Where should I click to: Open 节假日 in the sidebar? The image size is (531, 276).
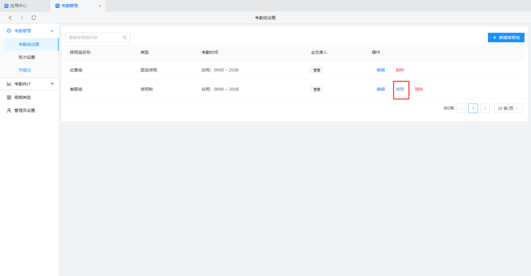coord(25,70)
